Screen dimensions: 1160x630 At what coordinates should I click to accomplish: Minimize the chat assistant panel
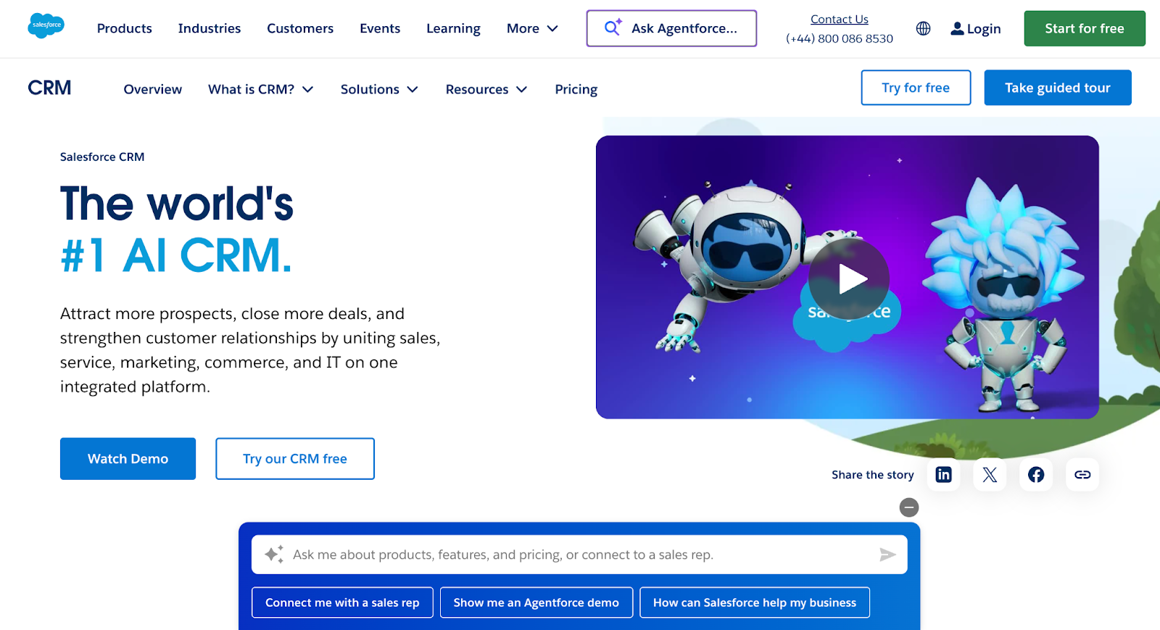908,507
